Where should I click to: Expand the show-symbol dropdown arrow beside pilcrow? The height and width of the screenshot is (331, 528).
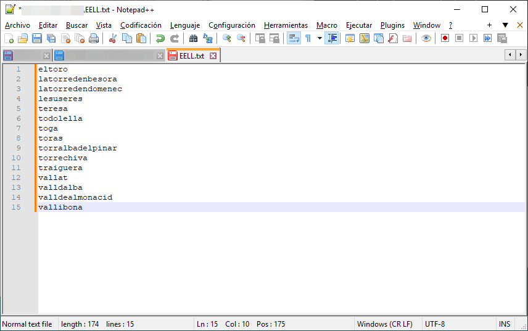(320, 38)
